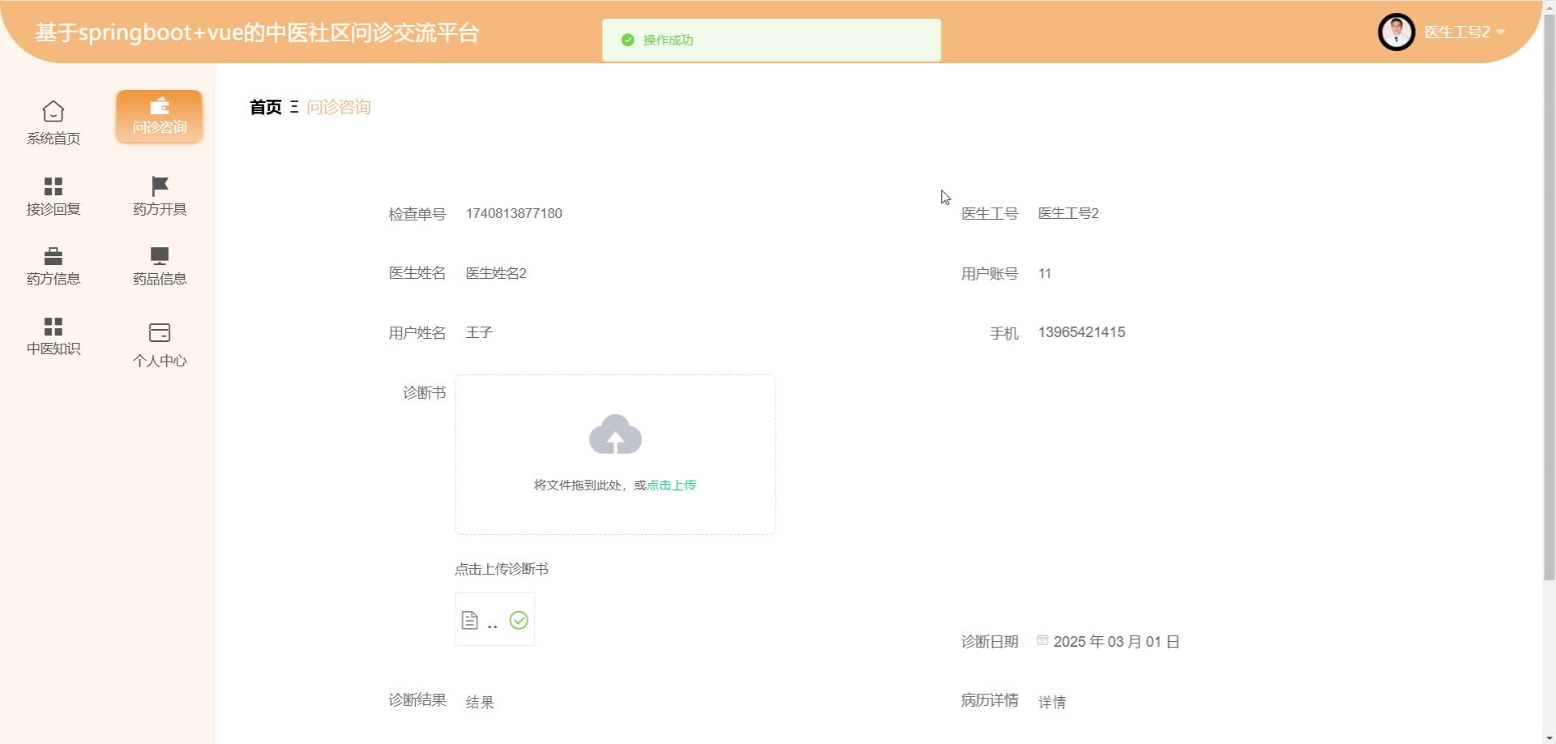Open the 药方开具 flag icon

[160, 186]
